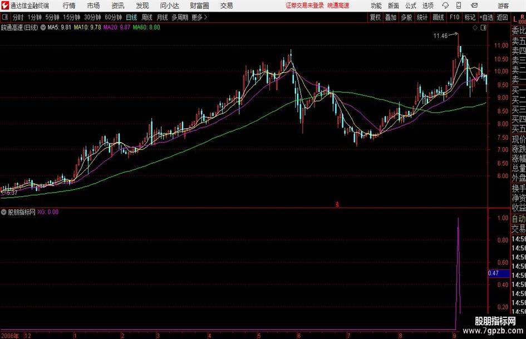Click the 证券交易未登录 login link
The image size is (526, 339).
pos(304,6)
